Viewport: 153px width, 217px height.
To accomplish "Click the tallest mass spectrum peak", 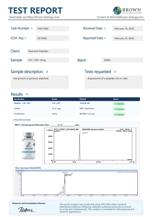I will pos(65,184).
